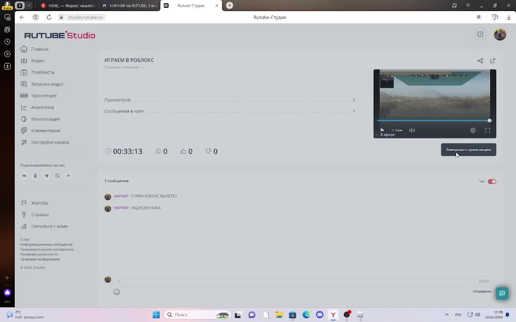Open browser downloads icon
Screen dimensions: 516x322
click(x=509, y=17)
